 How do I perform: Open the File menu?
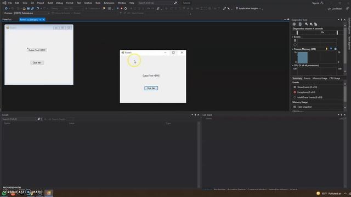(x=10, y=3)
